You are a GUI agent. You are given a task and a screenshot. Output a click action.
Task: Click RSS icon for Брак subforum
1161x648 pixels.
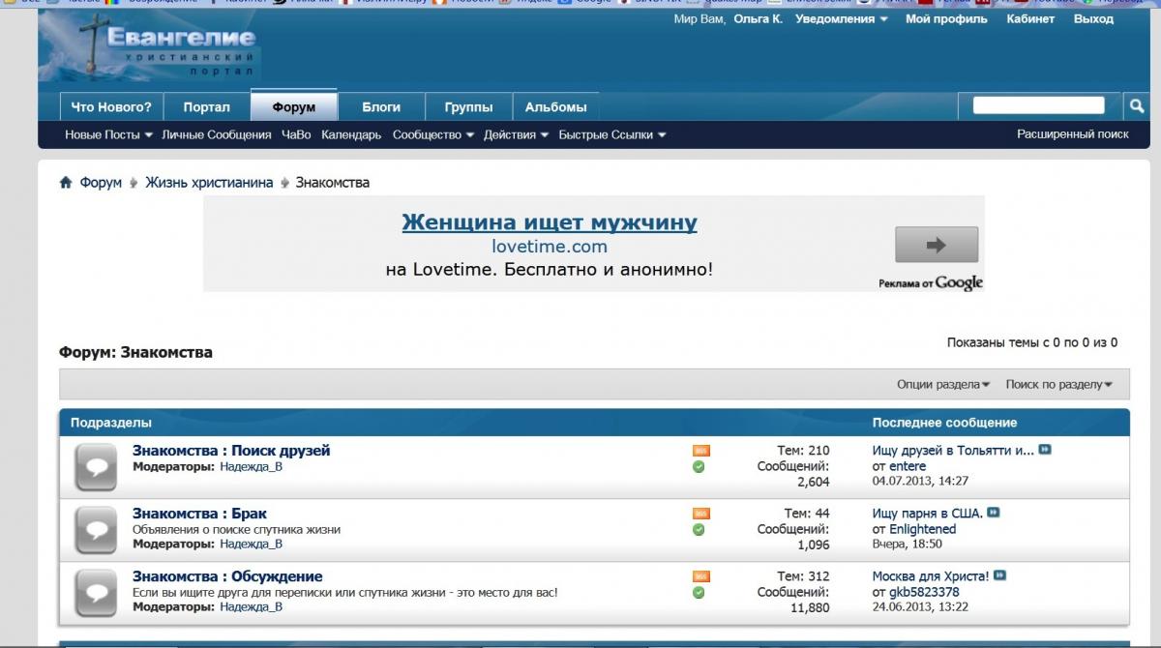coord(700,514)
